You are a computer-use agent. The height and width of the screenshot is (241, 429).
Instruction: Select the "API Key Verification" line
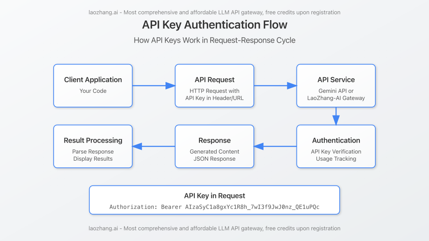336,151
